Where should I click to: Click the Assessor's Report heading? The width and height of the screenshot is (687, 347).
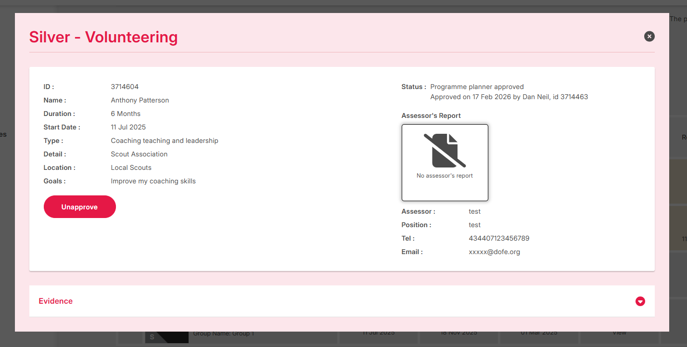point(431,116)
